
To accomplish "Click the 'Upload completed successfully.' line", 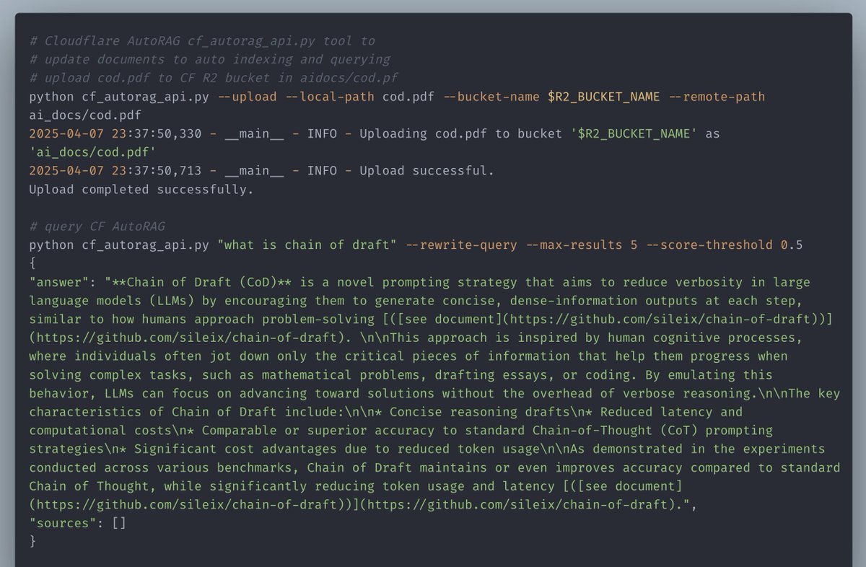I will [142, 190].
